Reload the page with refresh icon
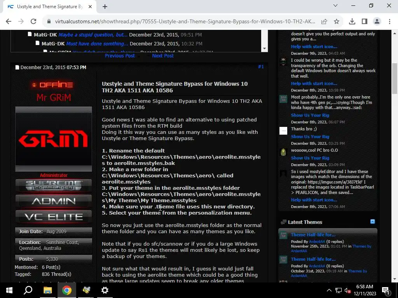This screenshot has width=398, height=298. 33,22
